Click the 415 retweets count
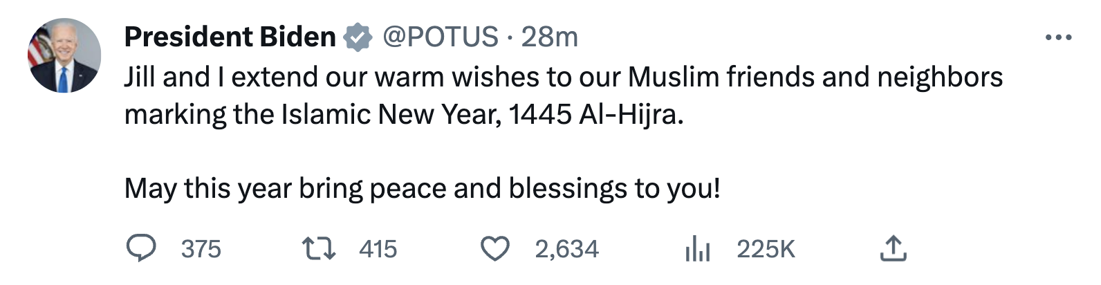This screenshot has width=1101, height=285. tap(378, 249)
